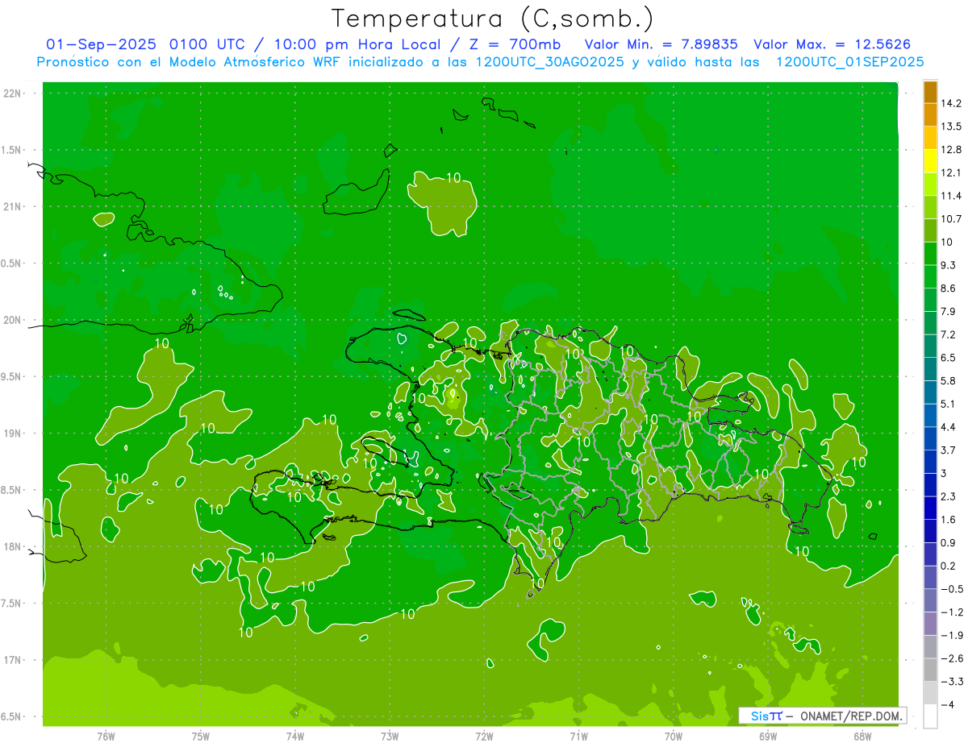Click the purple colorbar segment between -1.9 and -1.2
Viewport: 968px width, 747px height.
930,624
